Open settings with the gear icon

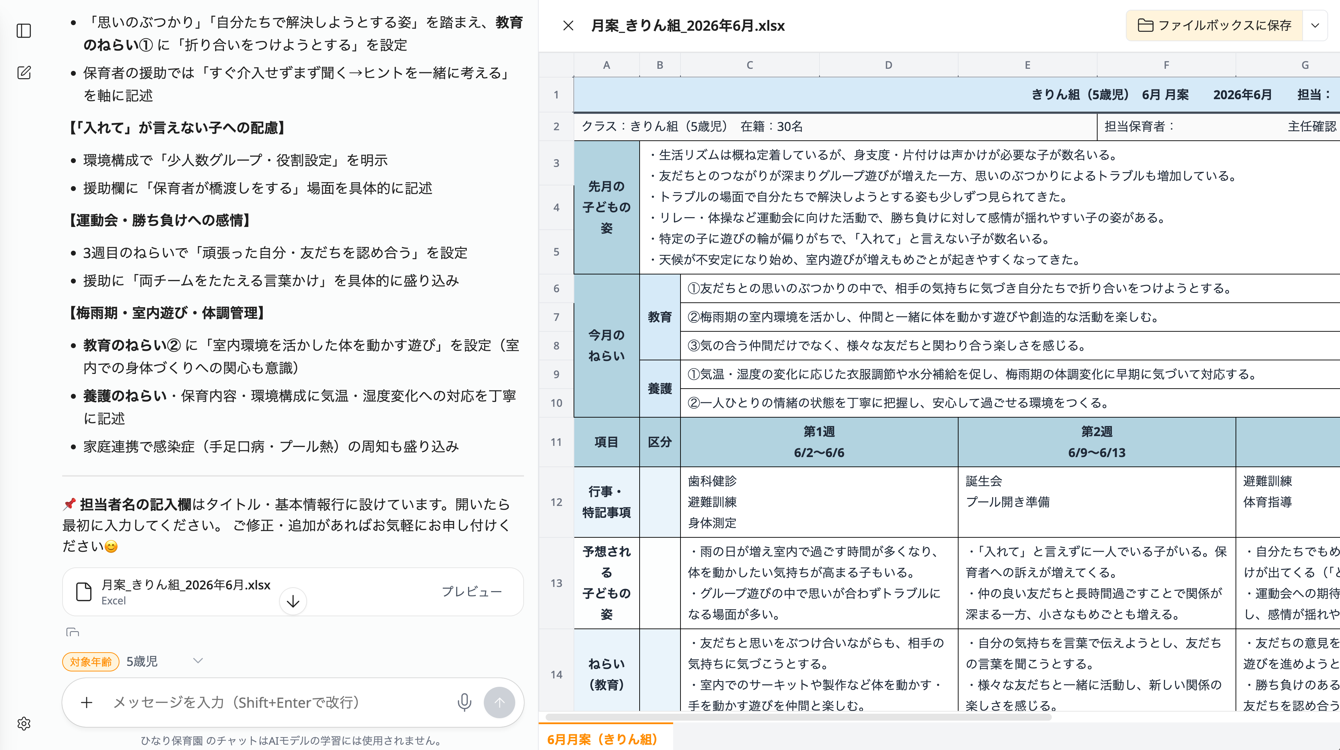pos(24,723)
